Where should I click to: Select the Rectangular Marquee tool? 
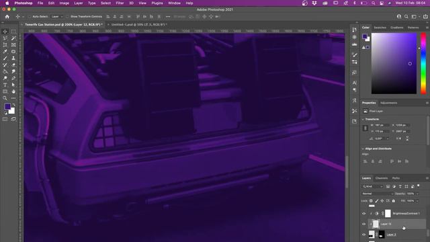tap(13, 32)
